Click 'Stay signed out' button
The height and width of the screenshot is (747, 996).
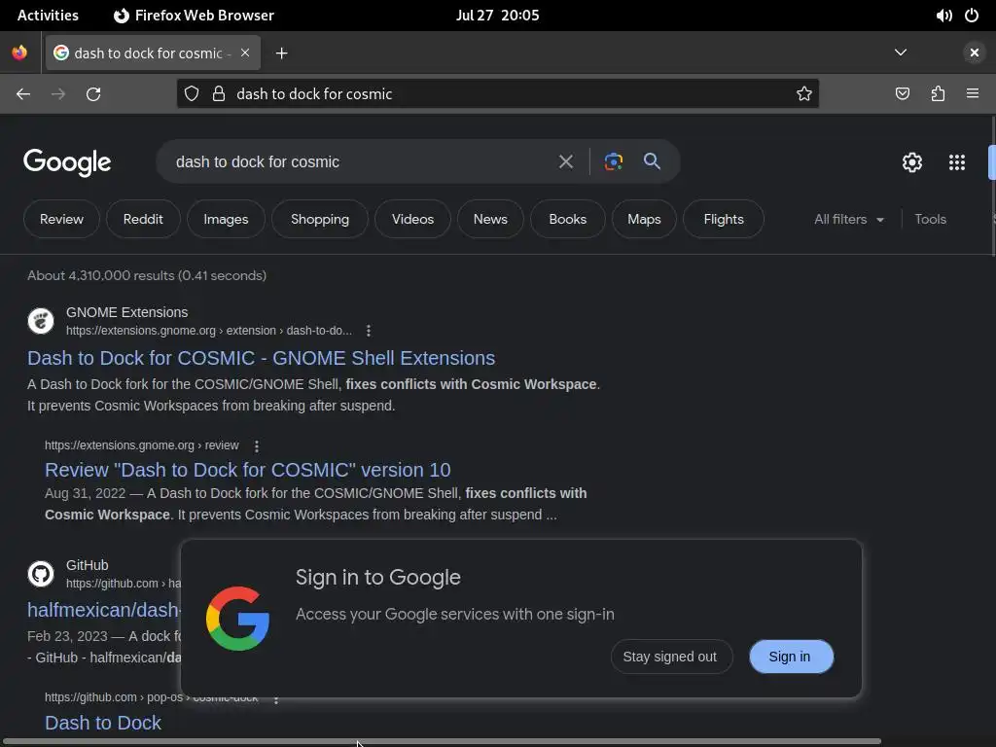(671, 657)
